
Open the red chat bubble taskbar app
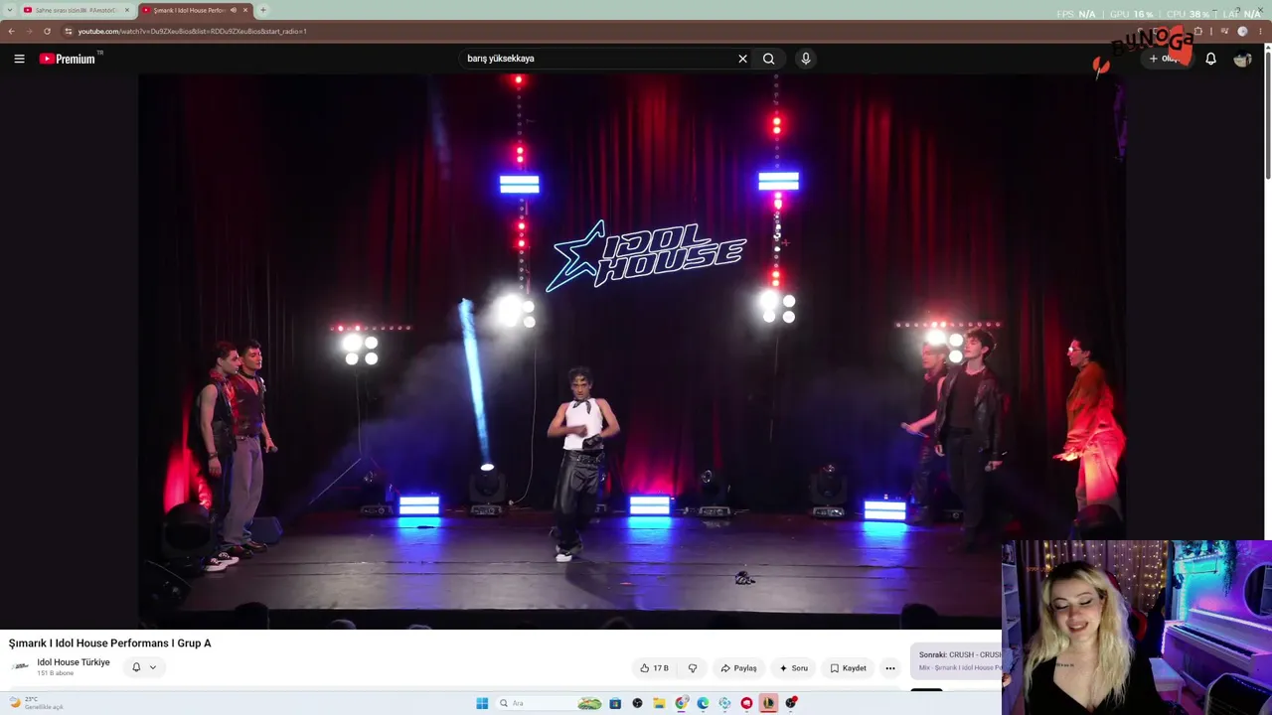click(746, 703)
